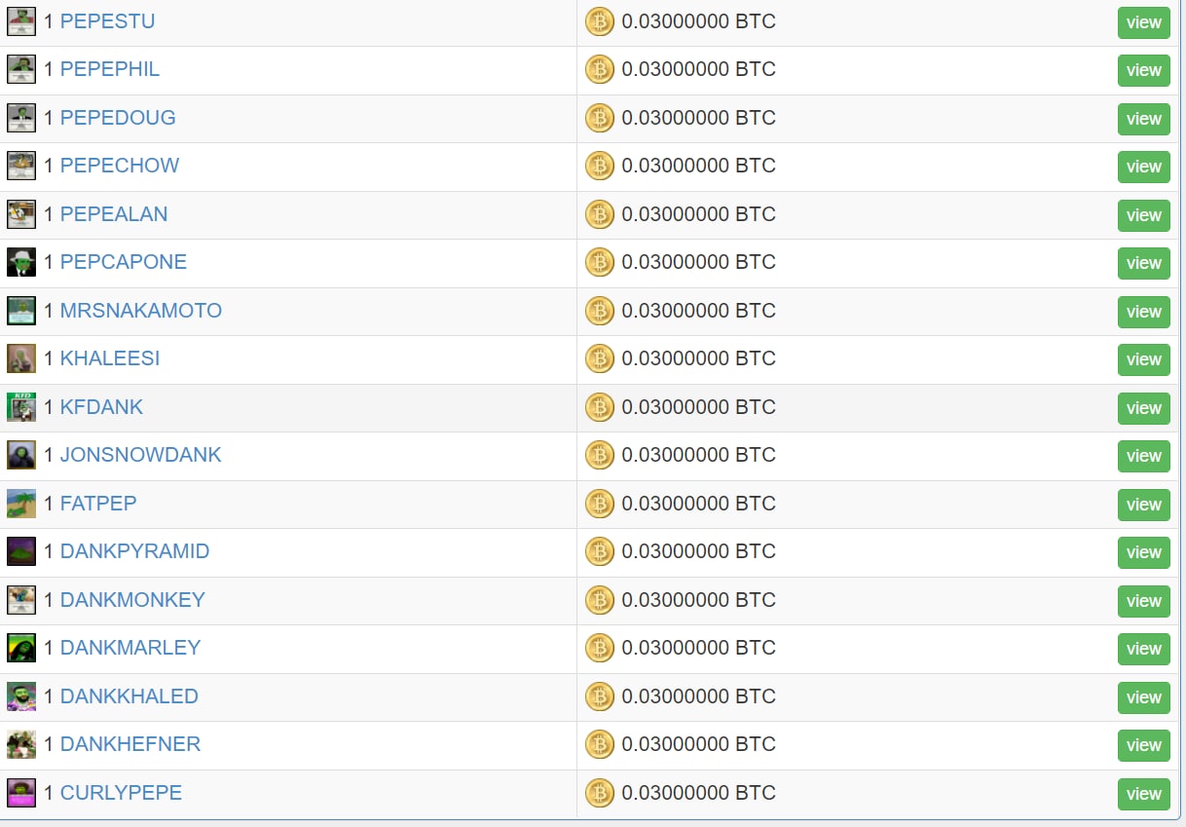Image resolution: width=1186 pixels, height=827 pixels.
Task: Click the view button for DANKPYRAMID
Action: pos(1144,552)
